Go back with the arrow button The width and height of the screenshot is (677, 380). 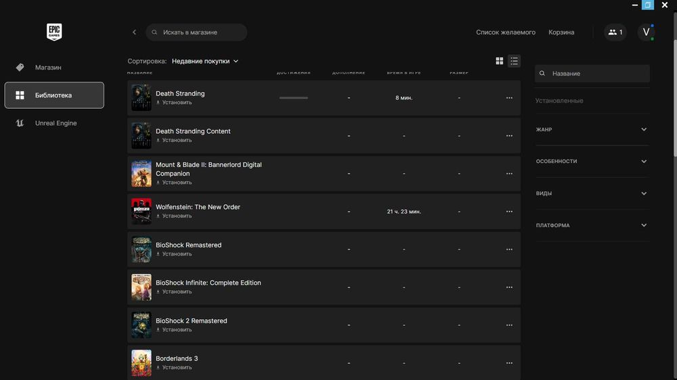(x=134, y=32)
